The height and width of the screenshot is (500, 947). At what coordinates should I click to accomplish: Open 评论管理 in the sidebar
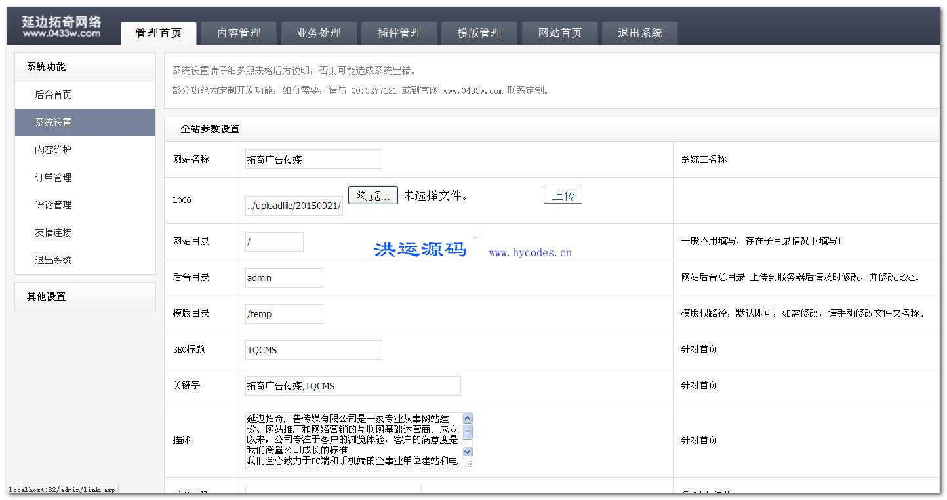(85, 205)
